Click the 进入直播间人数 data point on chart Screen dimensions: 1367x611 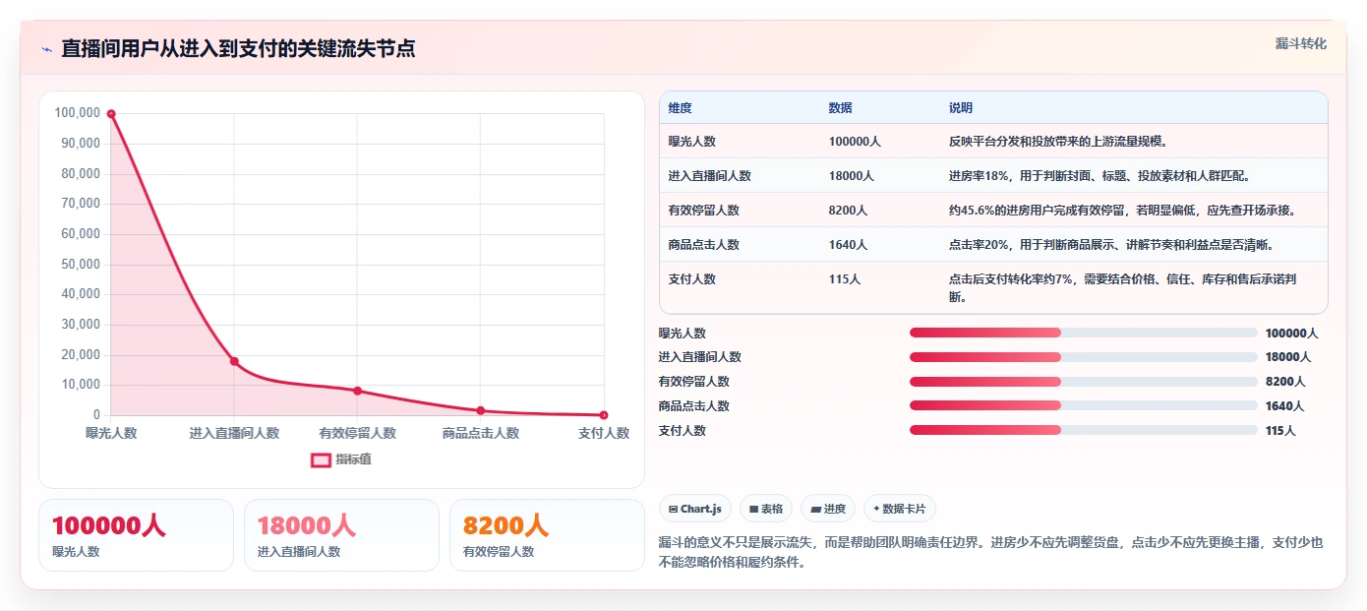pos(234,361)
